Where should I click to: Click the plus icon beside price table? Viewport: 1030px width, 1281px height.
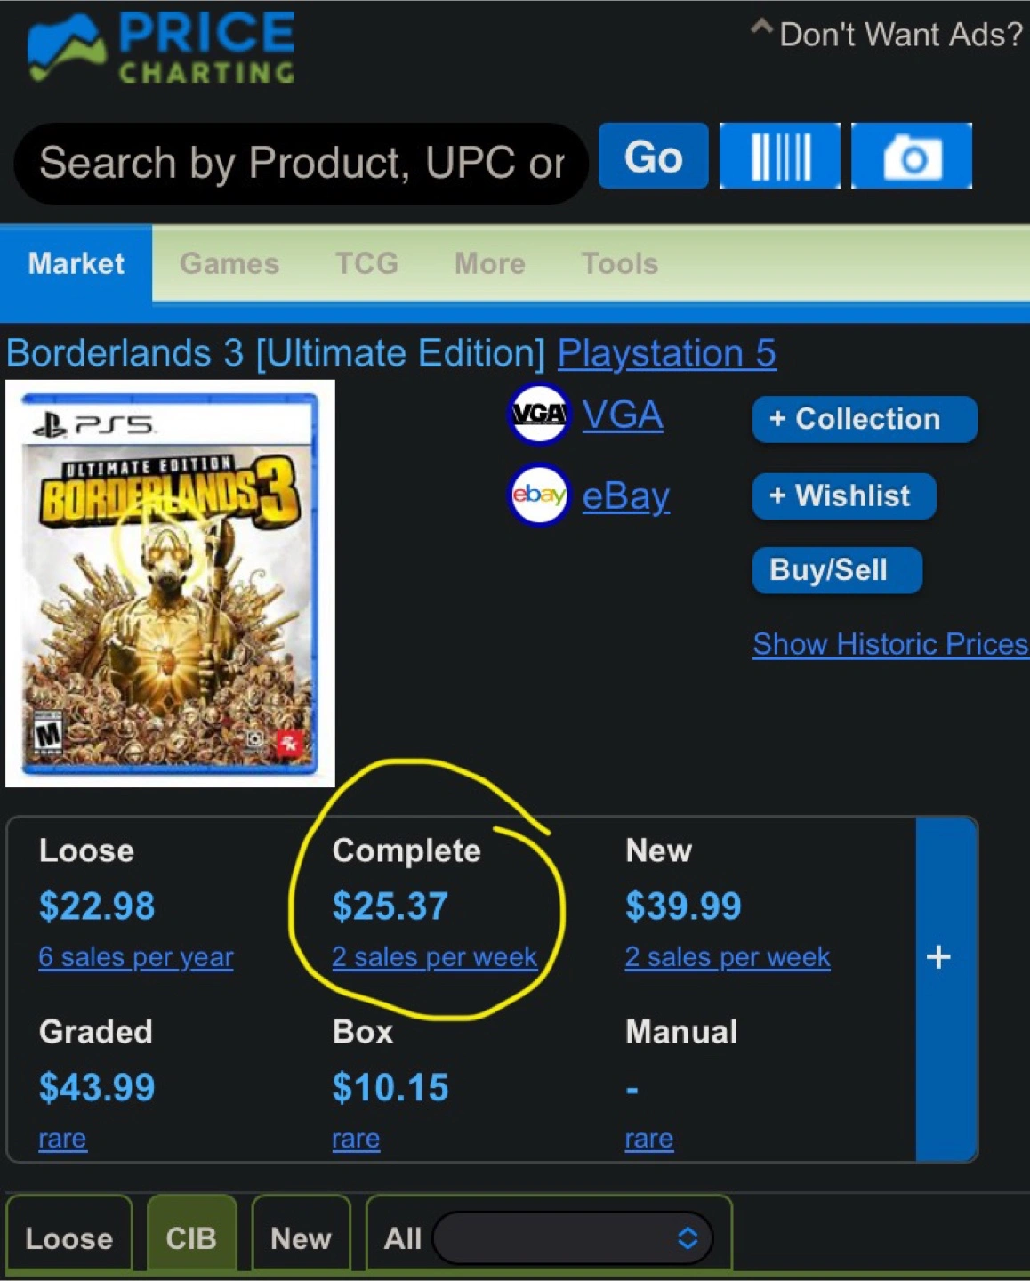(x=938, y=957)
